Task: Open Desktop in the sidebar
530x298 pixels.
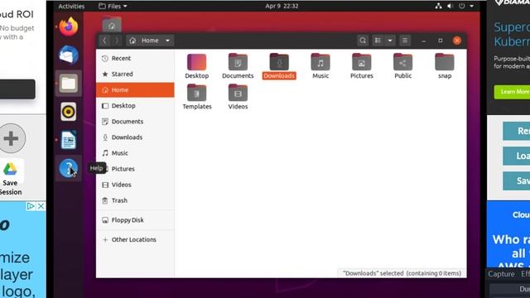Action: tap(135, 106)
